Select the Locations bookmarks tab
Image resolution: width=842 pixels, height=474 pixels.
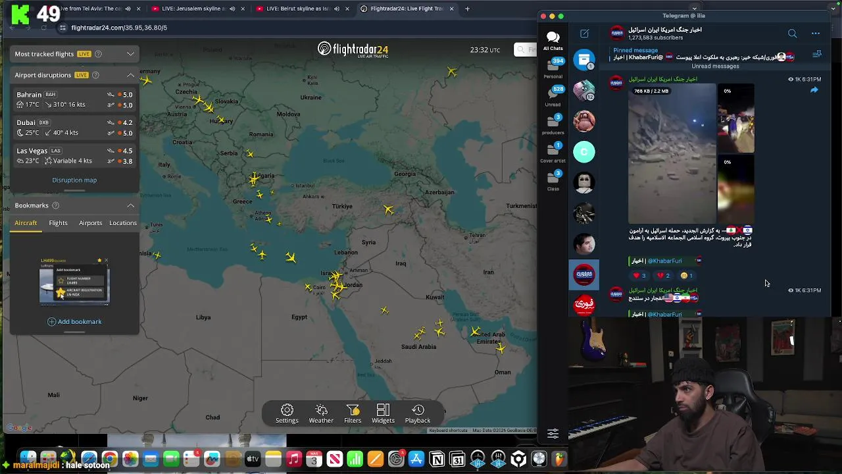[123, 223]
